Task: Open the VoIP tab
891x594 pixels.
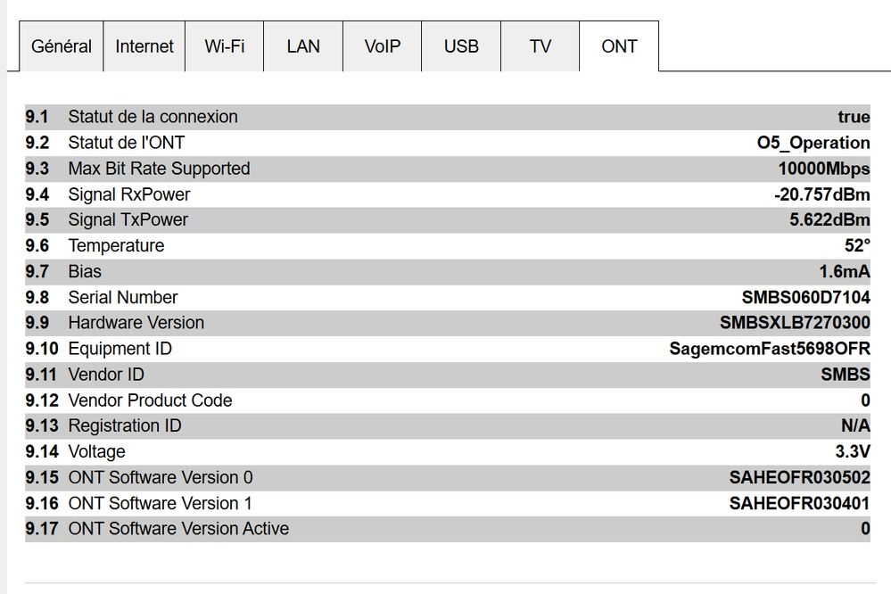Action: [x=383, y=46]
